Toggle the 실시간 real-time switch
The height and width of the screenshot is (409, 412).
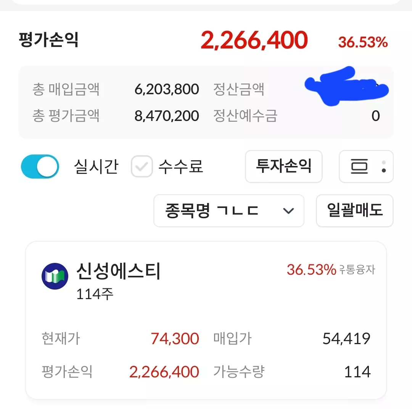(x=40, y=166)
